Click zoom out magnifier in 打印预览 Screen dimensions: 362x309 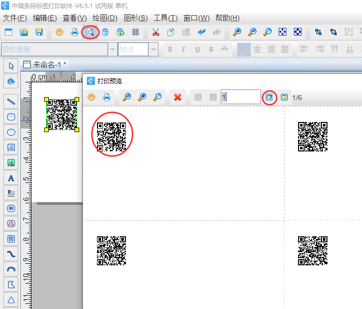[127, 97]
